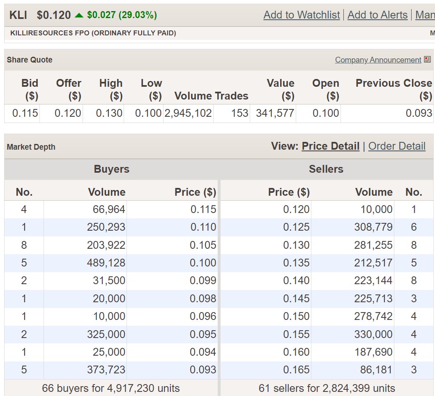Click the Trades value 153
The height and width of the screenshot is (396, 435).
point(240,113)
